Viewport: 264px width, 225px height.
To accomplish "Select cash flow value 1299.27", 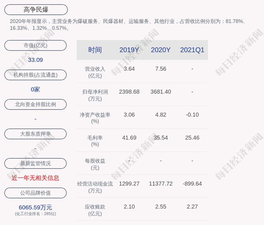I will [x=129, y=184].
